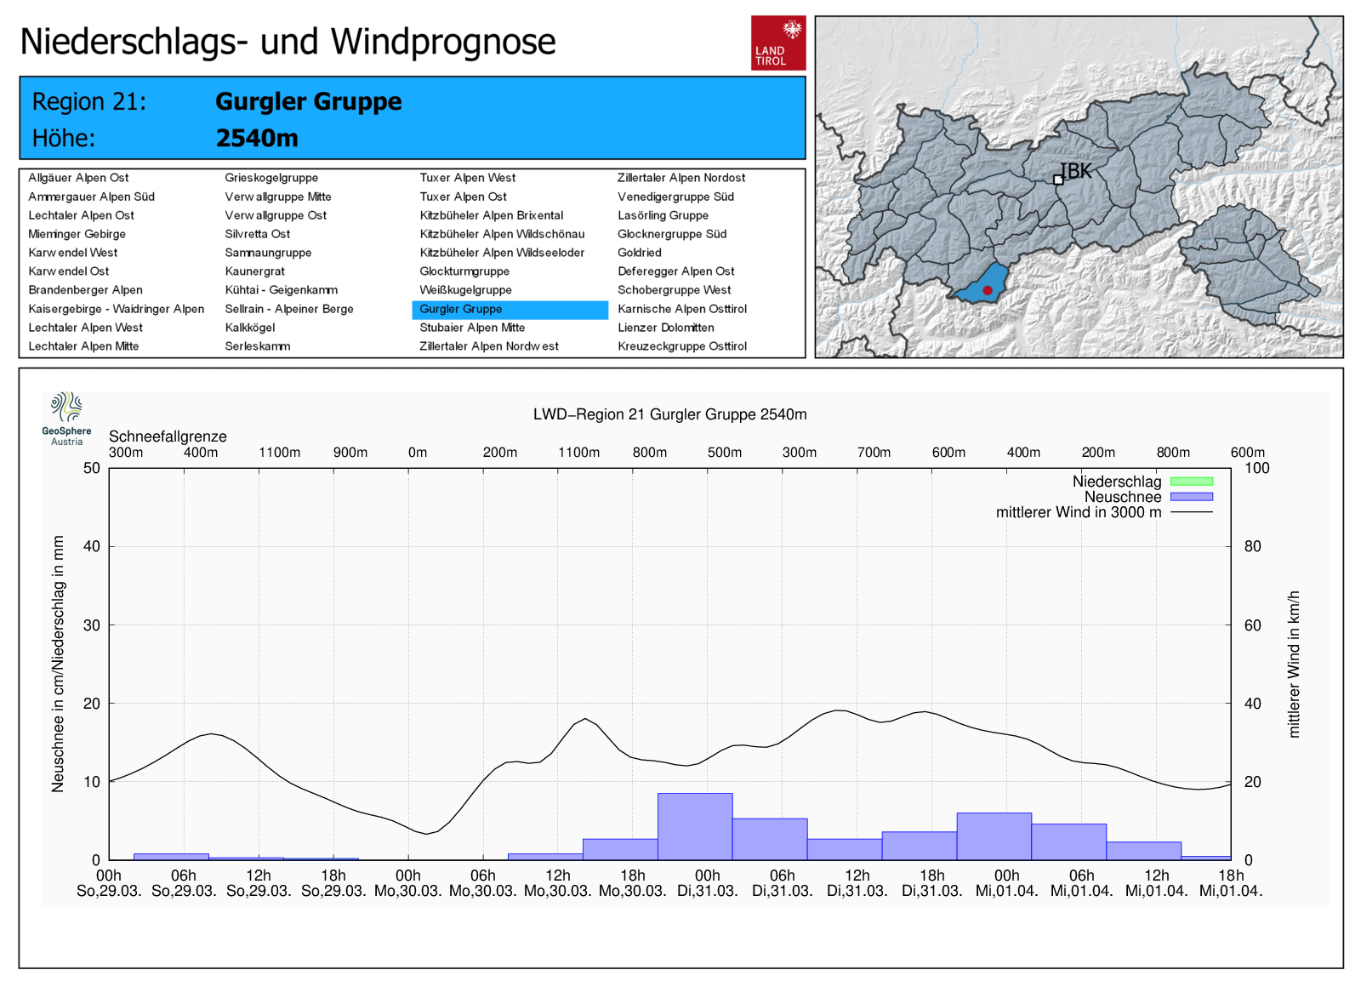Click the tallest snowfall bar at Di 00h
Image resolution: width=1361 pixels, height=981 pixels.
tap(695, 826)
